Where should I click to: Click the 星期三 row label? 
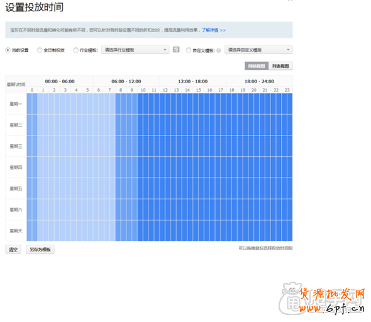point(16,146)
